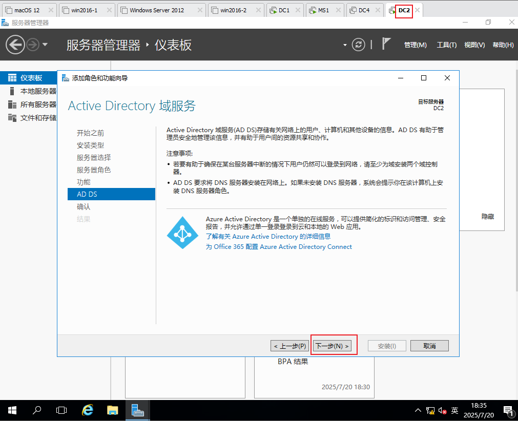Click the 本地服务器 server icon
The width and height of the screenshot is (518, 421).
(12, 91)
